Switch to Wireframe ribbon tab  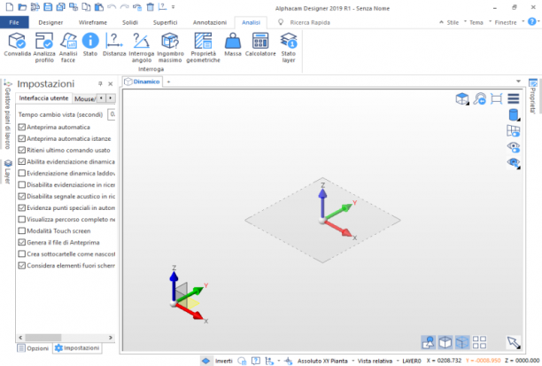pyautogui.click(x=93, y=22)
